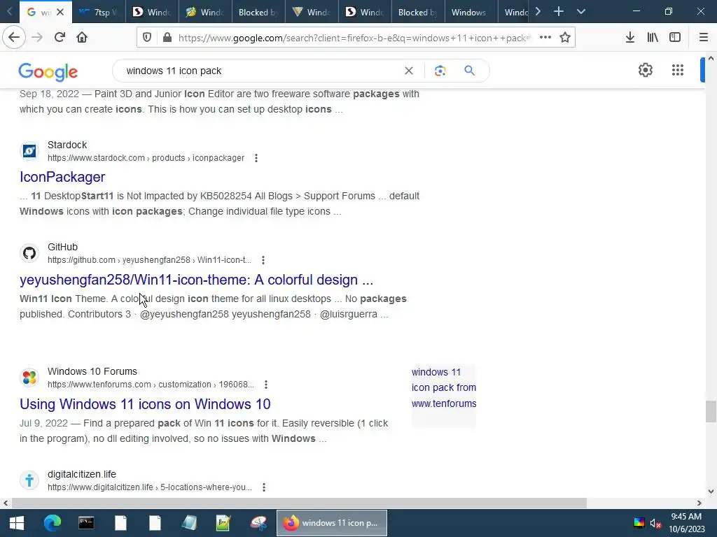Open the Windows Start menu

coord(17,523)
